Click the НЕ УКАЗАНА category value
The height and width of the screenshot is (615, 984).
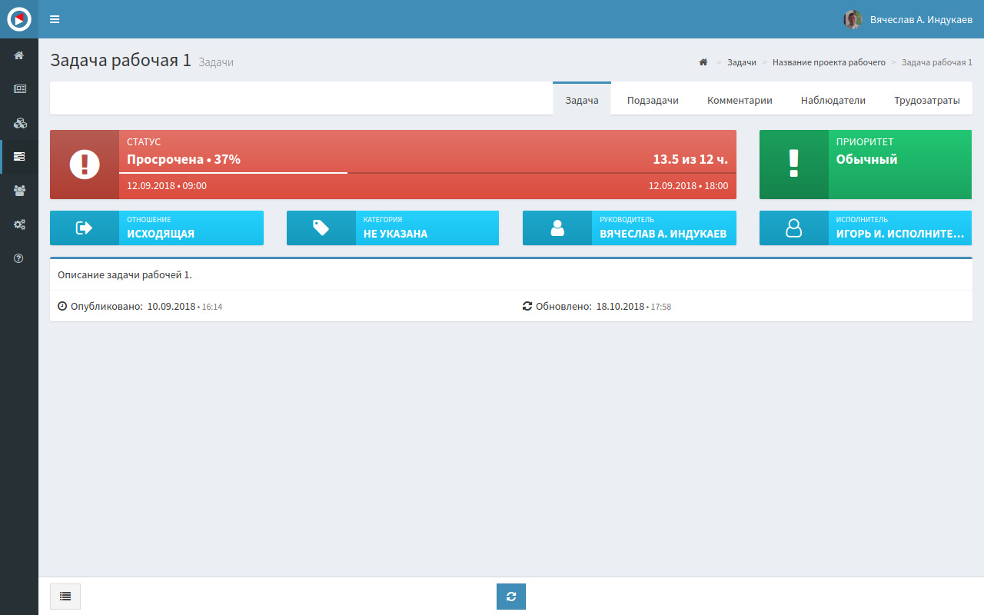tap(395, 234)
